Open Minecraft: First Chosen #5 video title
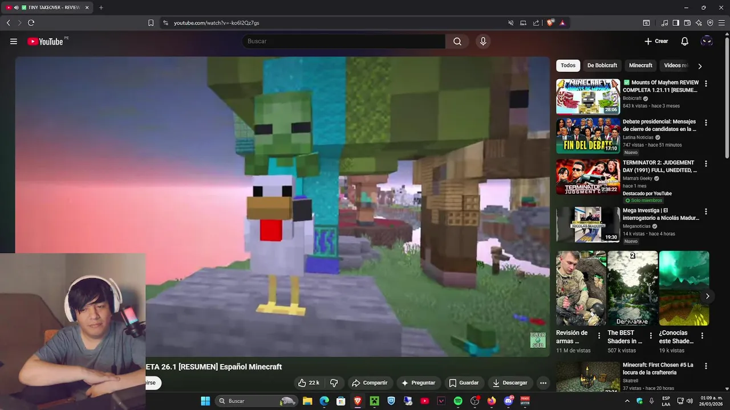 [x=658, y=368]
